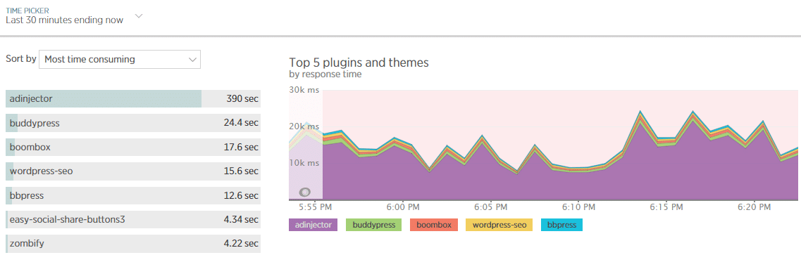
Task: Click the '4.22 sec' value
Action: [x=241, y=243]
